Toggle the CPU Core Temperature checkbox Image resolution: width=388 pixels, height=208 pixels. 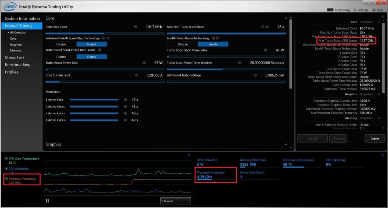(x=6, y=158)
